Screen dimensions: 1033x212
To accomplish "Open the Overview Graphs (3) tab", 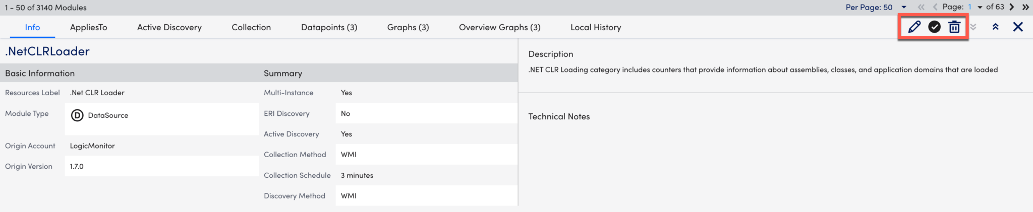I will [499, 27].
